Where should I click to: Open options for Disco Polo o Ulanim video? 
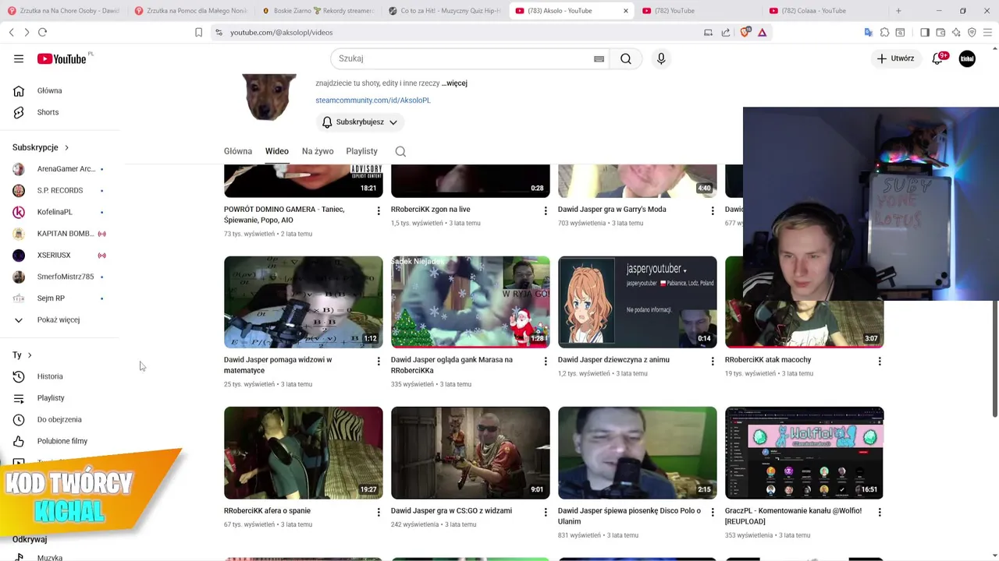tap(713, 512)
